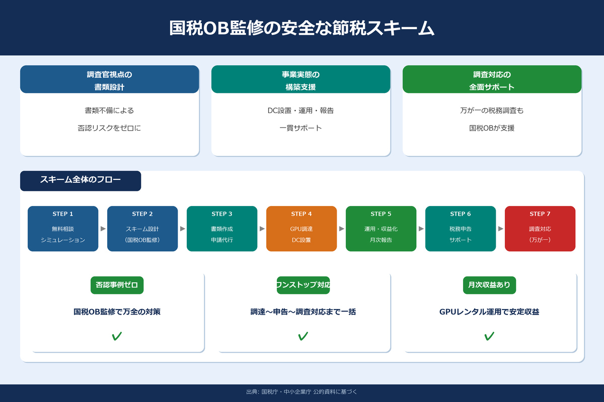Click the arrow between STEP 3 and STEP 4

[x=262, y=229]
